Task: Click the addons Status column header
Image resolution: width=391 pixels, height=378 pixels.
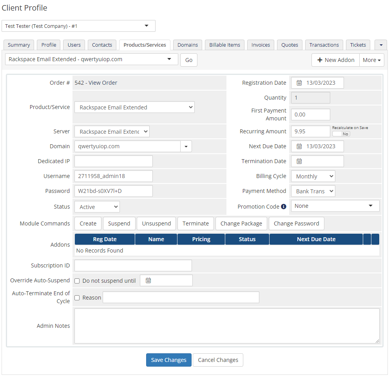Action: point(247,239)
